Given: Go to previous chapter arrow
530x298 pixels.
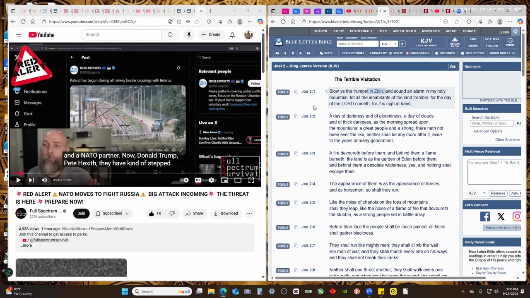Looking at the screenshot, I should (285, 53).
